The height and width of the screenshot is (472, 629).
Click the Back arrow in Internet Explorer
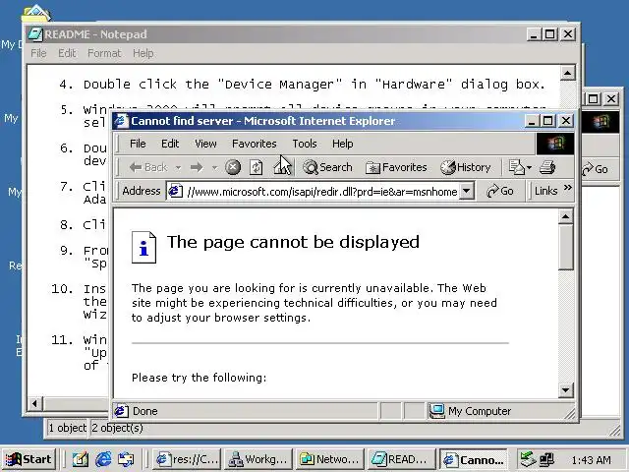pos(148,167)
